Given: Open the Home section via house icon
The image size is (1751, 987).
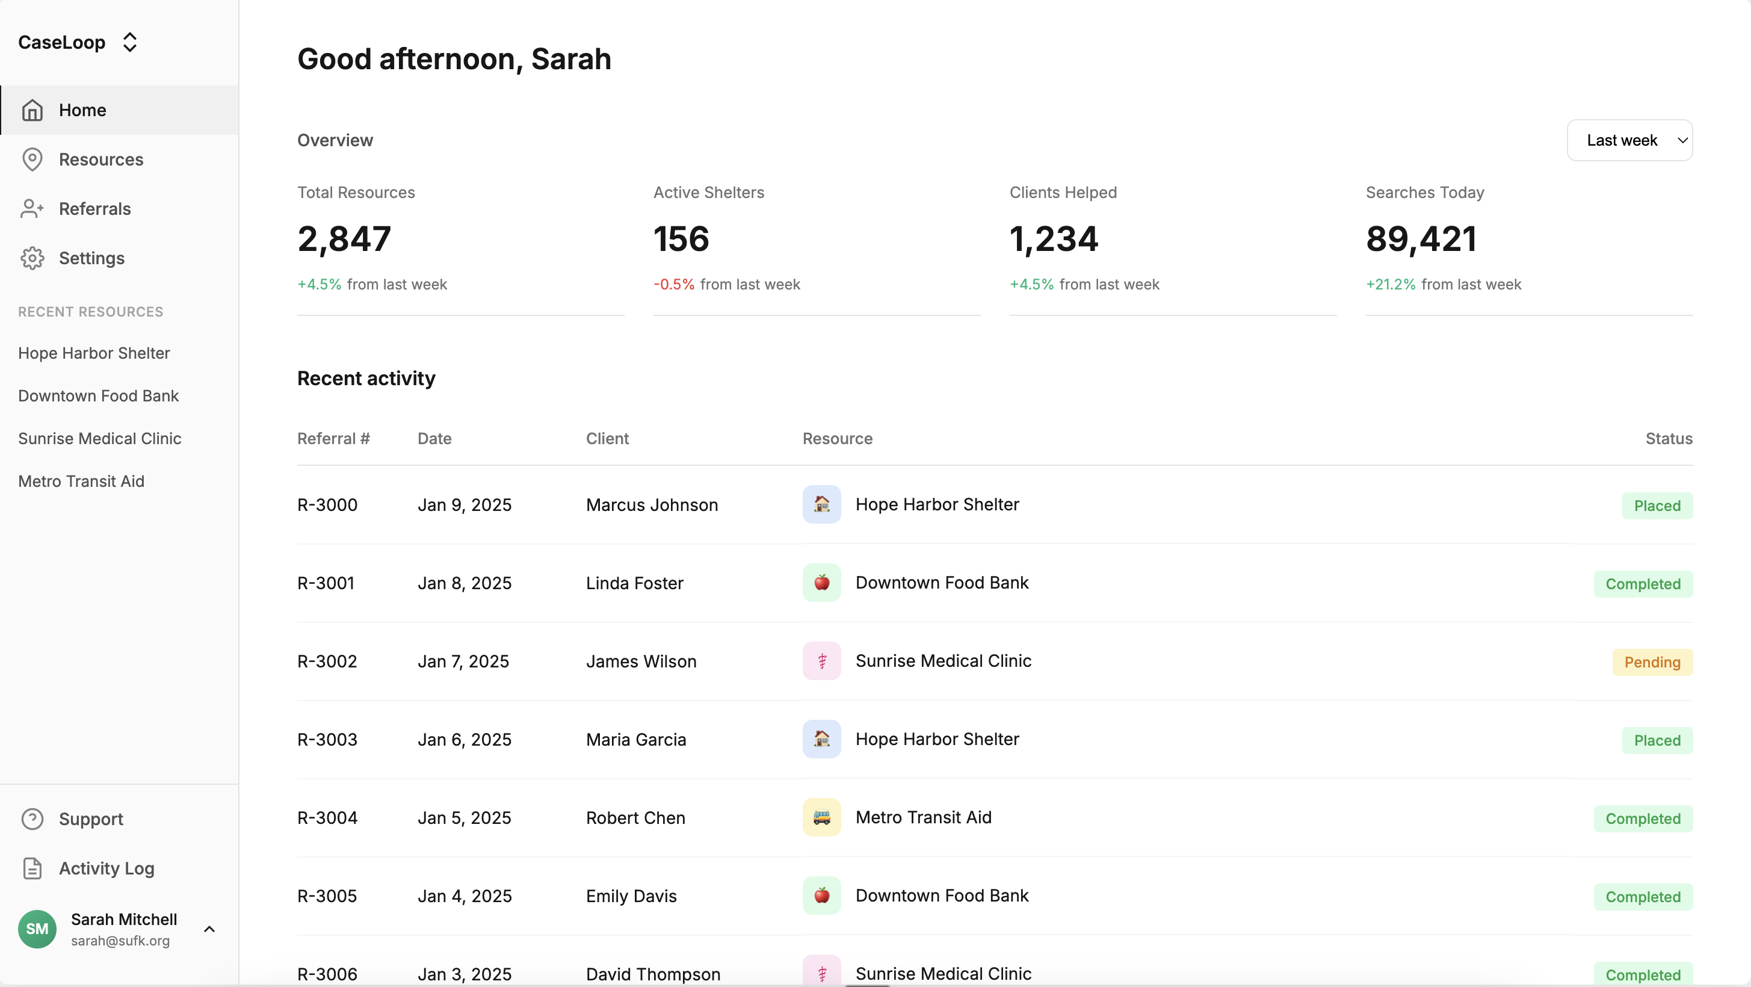Looking at the screenshot, I should click(x=32, y=110).
